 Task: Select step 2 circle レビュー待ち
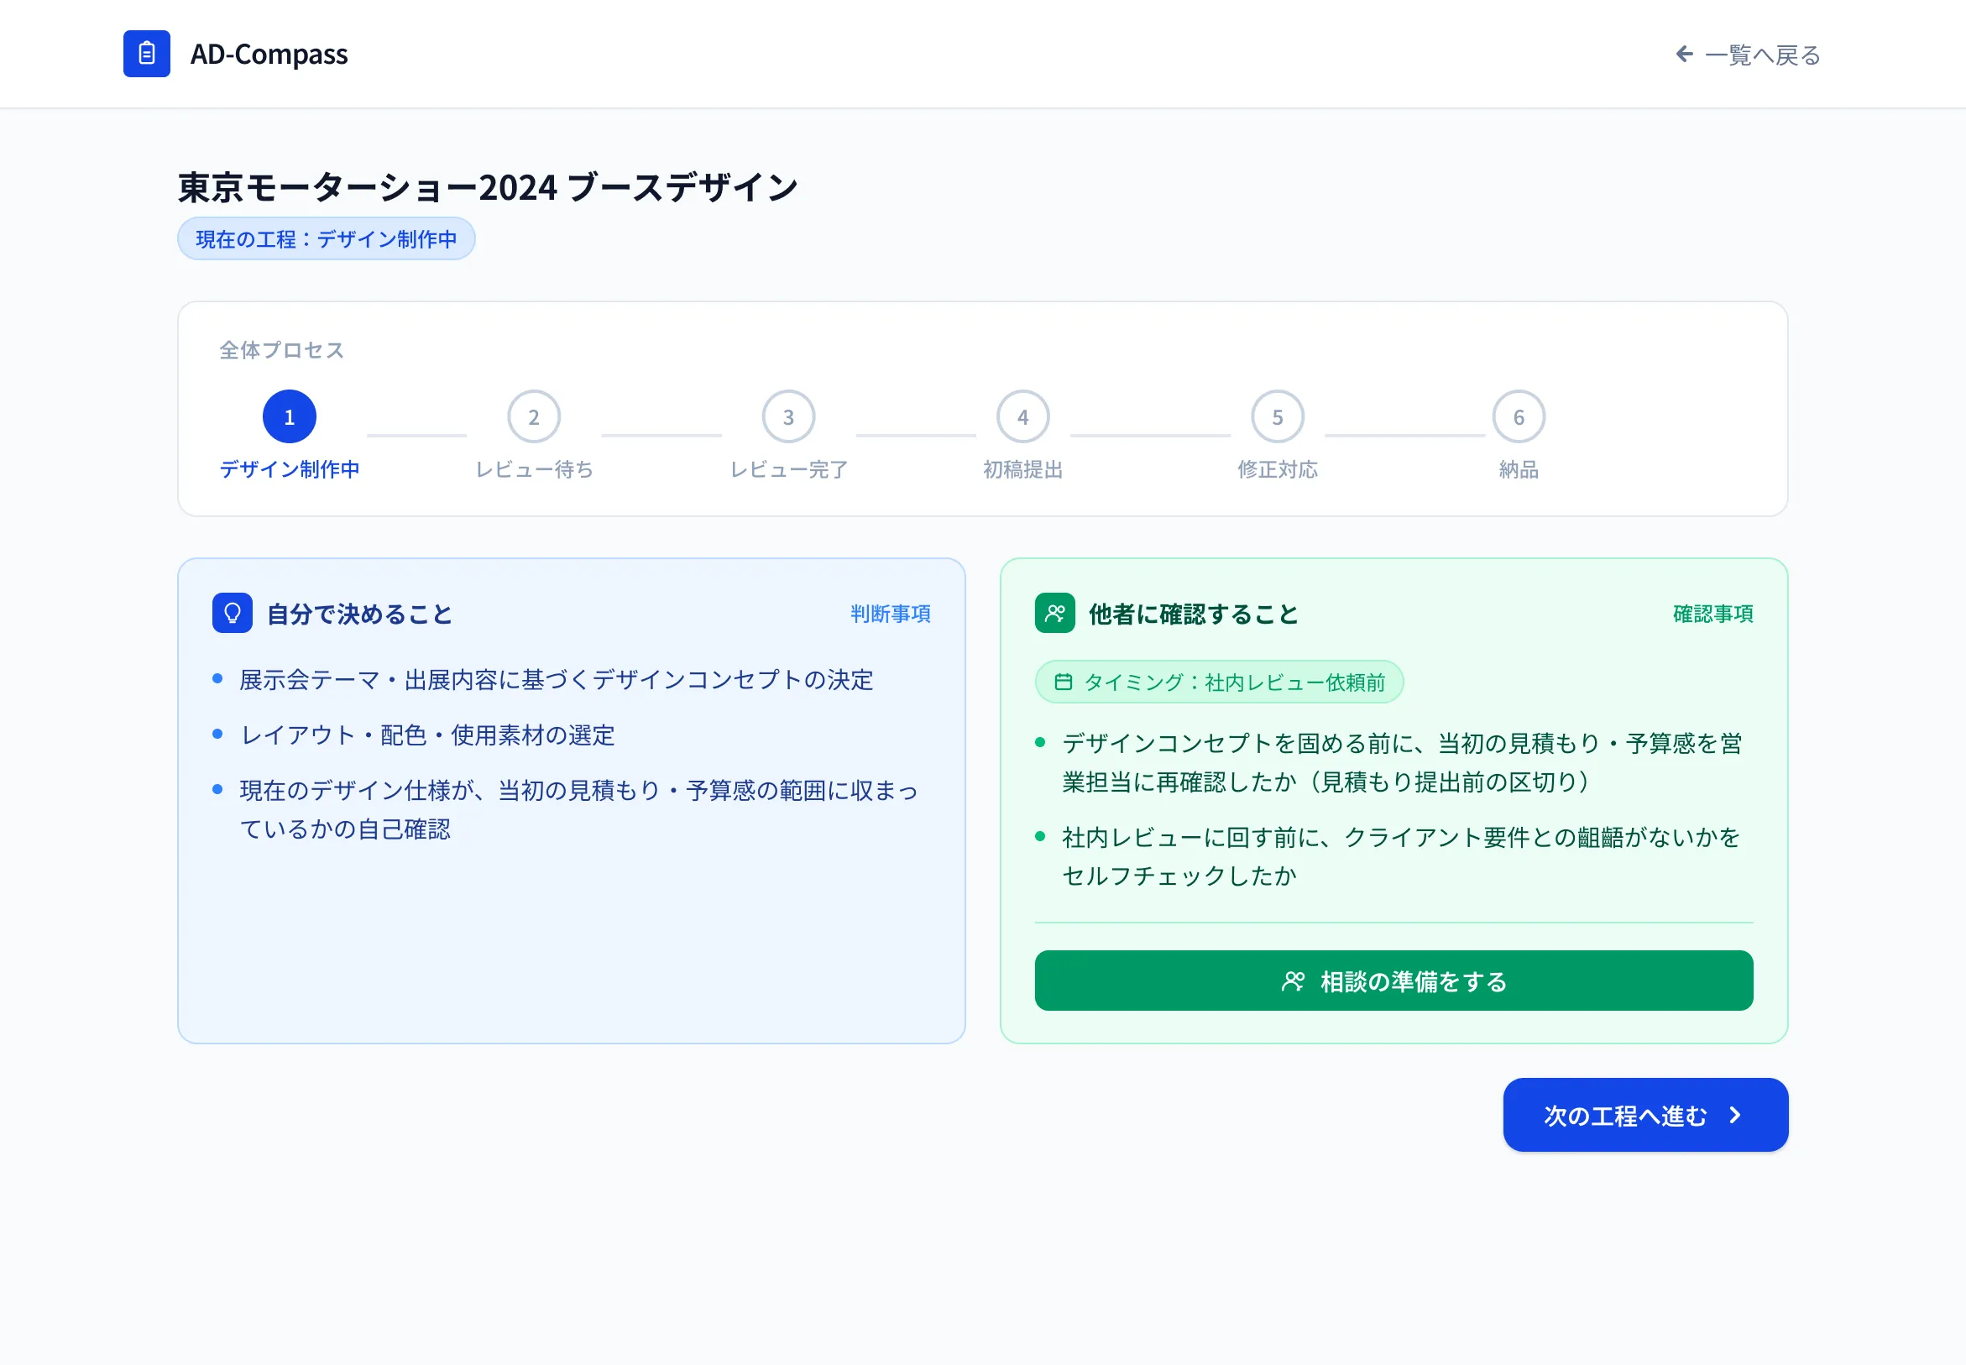[x=534, y=416]
